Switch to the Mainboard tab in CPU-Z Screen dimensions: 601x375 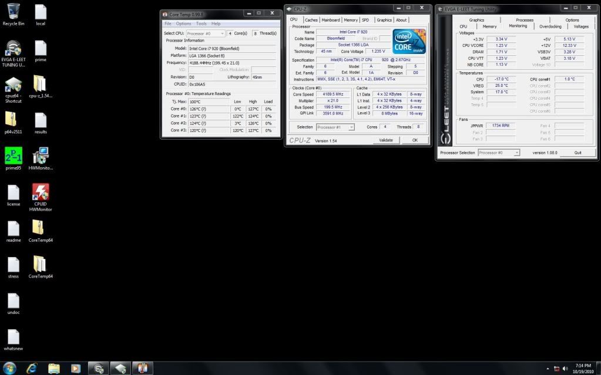(x=330, y=21)
